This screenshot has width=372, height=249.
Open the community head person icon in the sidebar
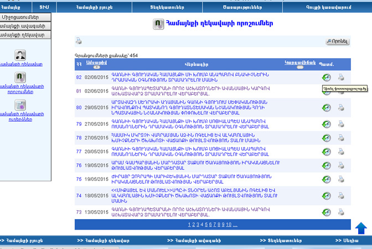tap(20, 55)
